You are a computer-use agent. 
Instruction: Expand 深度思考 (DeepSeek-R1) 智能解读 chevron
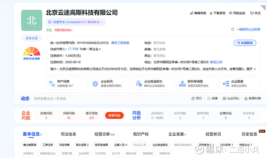click(102, 22)
